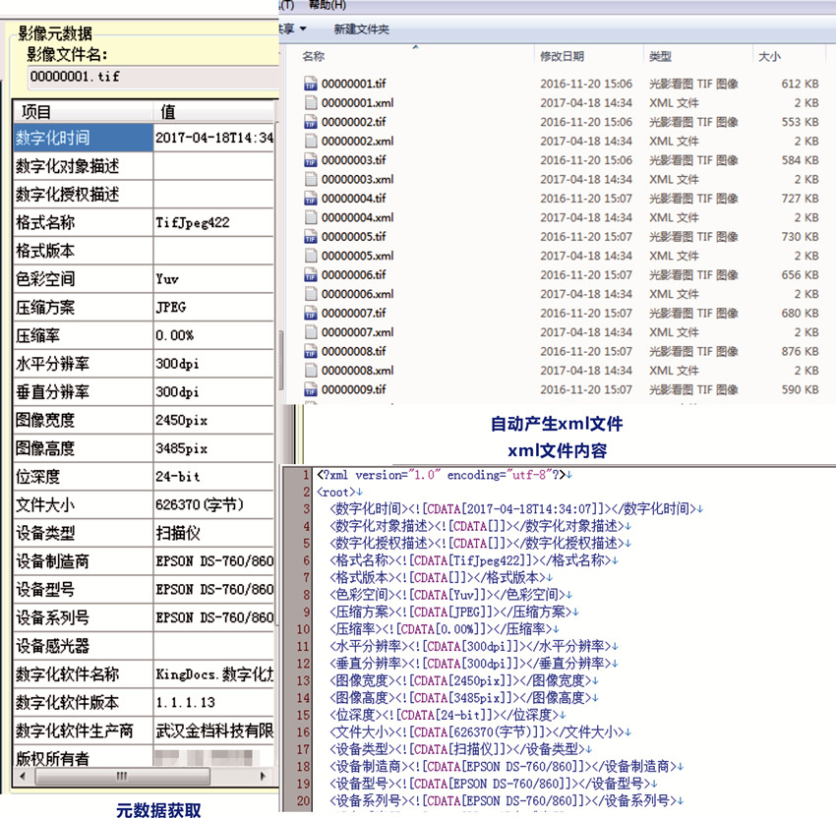Click the 00000004.xml document icon
This screenshot has width=836, height=818.
[x=311, y=217]
